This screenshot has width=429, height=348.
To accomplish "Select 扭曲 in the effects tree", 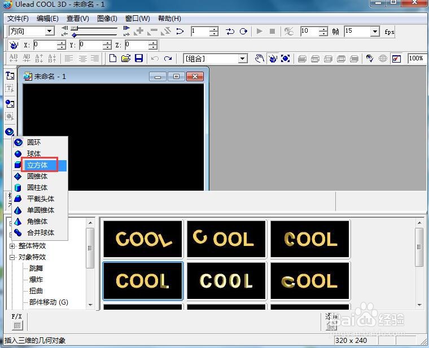I will (36, 291).
